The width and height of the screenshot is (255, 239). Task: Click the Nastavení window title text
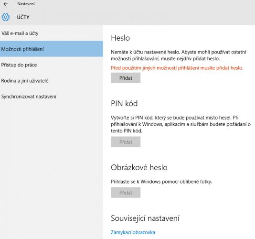click(26, 4)
